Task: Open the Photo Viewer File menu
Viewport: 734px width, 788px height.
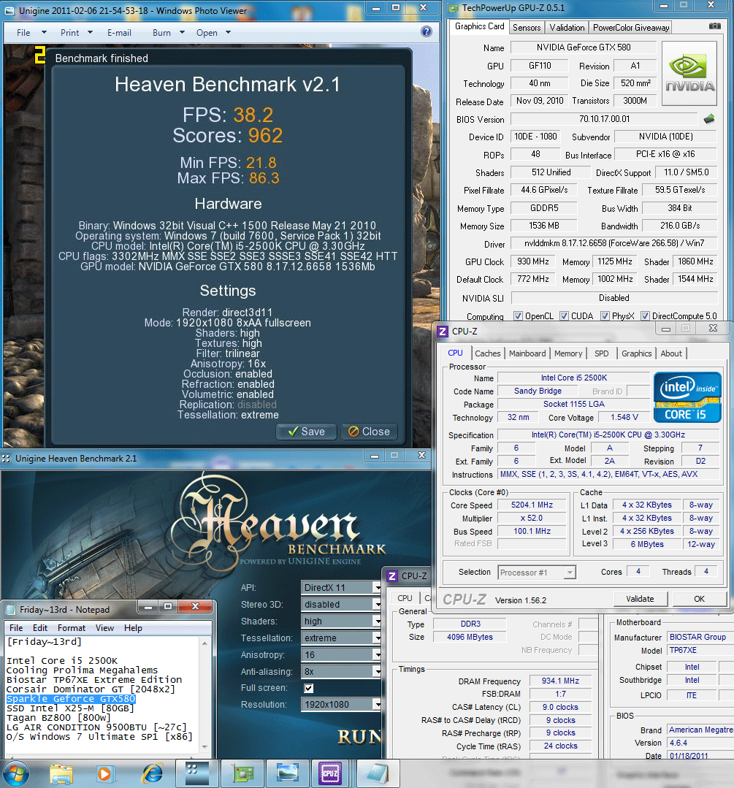Action: coord(31,33)
